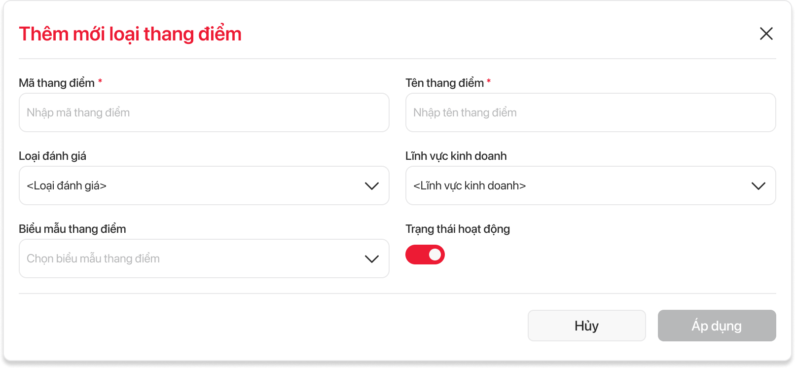Image resolution: width=795 pixels, height=368 pixels.
Task: Click the chevron arrow in Loại đánh giá
Action: pyautogui.click(x=371, y=186)
